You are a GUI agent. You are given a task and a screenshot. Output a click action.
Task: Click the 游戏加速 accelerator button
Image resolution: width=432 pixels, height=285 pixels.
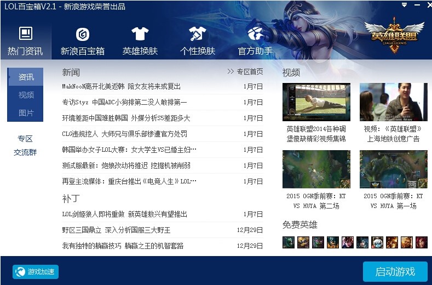35,272
